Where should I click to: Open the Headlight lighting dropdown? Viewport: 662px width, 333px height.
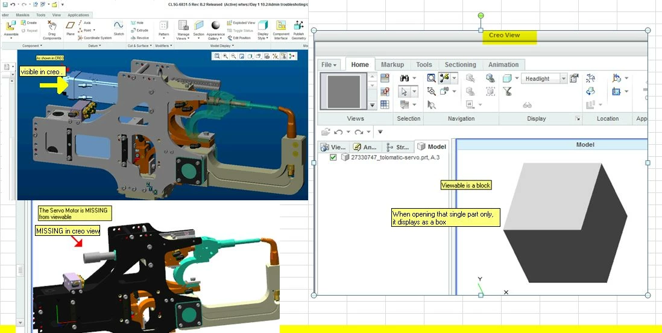[563, 78]
